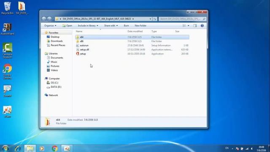Expand the breadcrumb arrow after the folder name
This screenshot has height=152, width=270.
pyautogui.click(x=133, y=19)
